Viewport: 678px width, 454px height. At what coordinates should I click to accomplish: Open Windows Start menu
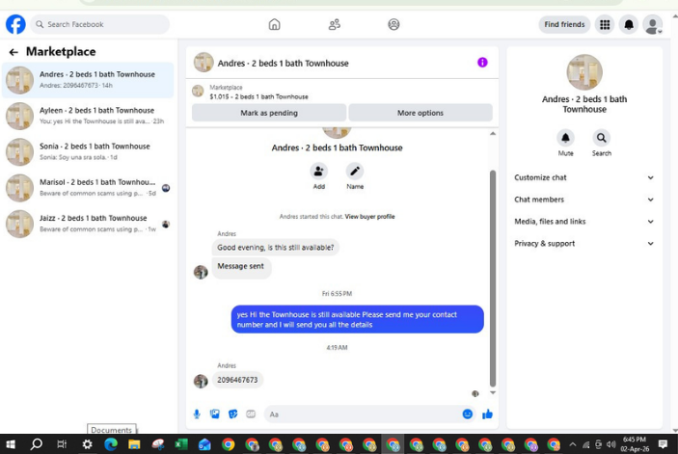click(11, 444)
